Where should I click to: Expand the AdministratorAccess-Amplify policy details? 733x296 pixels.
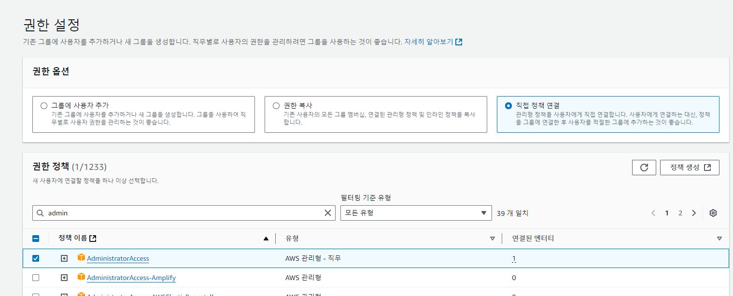click(64, 278)
